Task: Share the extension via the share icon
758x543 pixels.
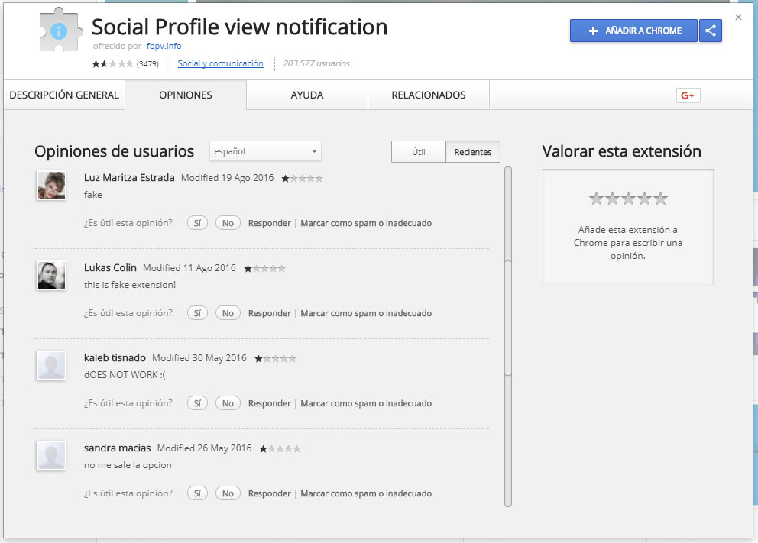Action: pyautogui.click(x=711, y=31)
